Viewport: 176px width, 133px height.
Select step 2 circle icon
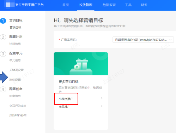pos(3,37)
